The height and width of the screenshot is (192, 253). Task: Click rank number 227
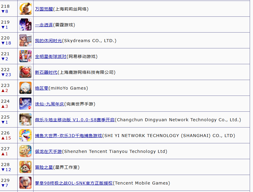(x=5, y=149)
